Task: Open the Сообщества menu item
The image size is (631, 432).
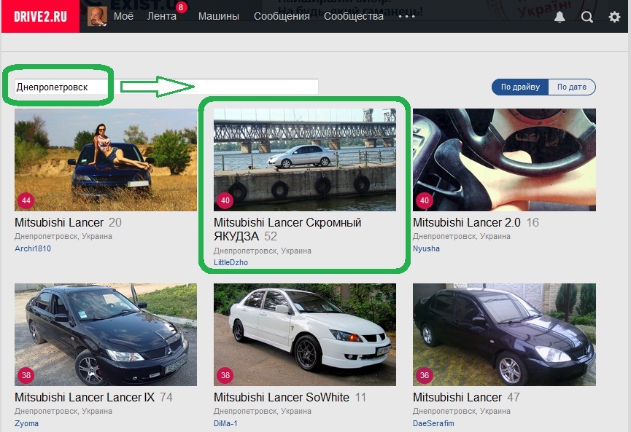Action: 354,17
